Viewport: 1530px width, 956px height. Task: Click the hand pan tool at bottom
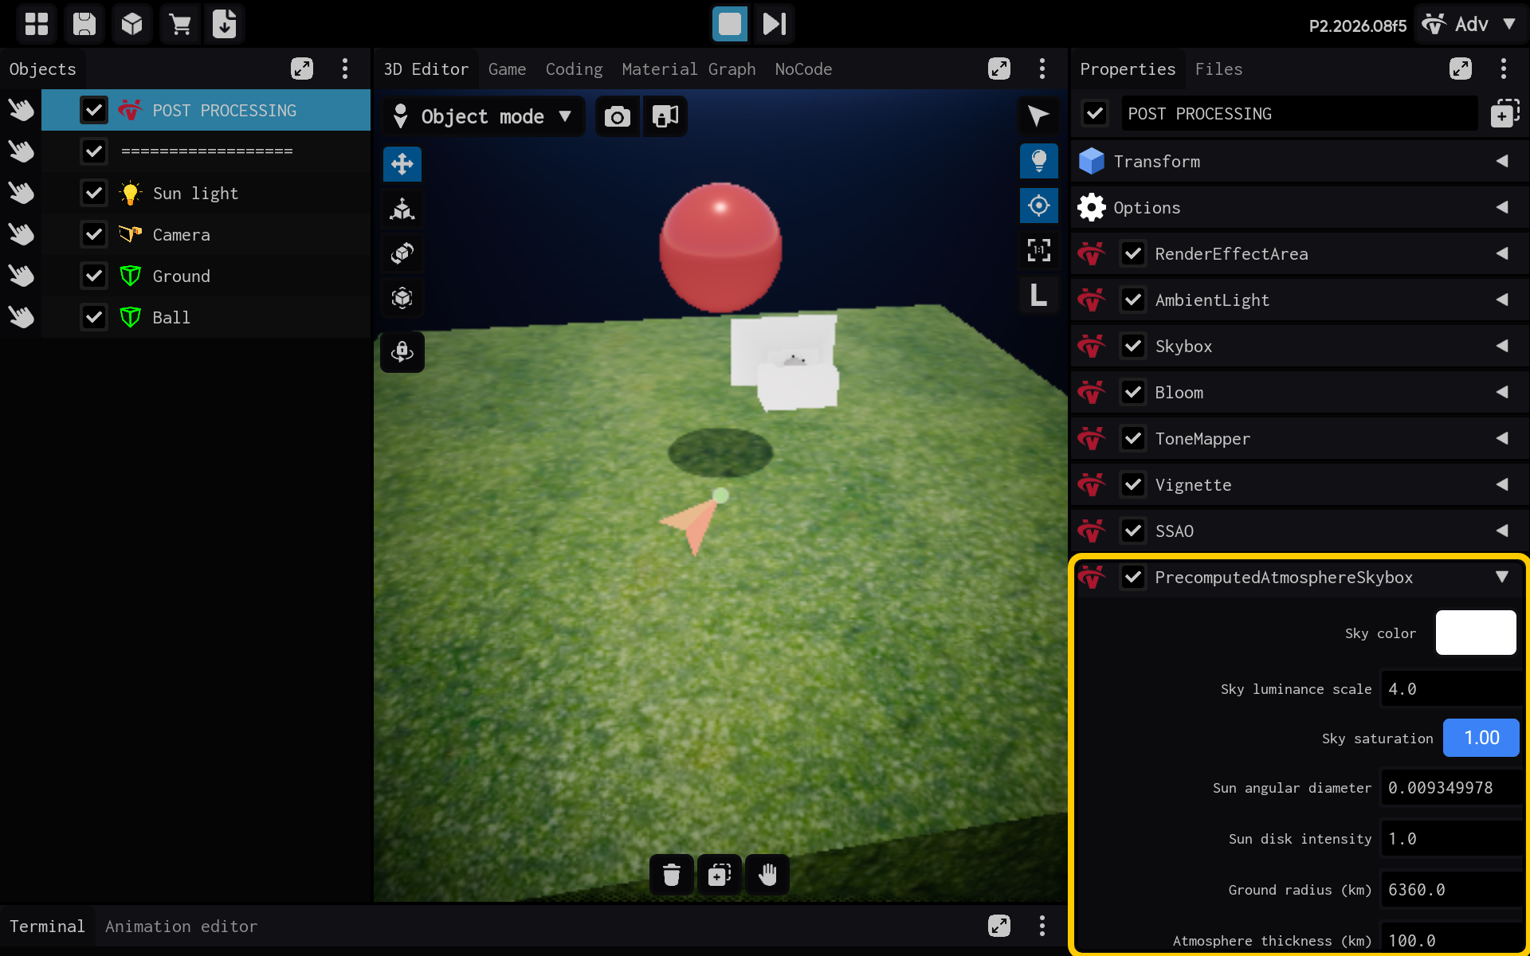coord(767,875)
